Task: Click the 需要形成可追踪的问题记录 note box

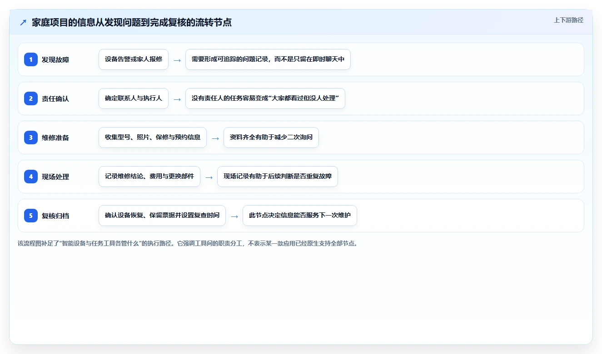Action: pyautogui.click(x=268, y=59)
